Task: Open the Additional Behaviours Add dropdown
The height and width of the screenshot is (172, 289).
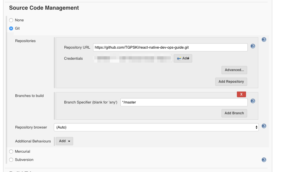Action: [64, 141]
